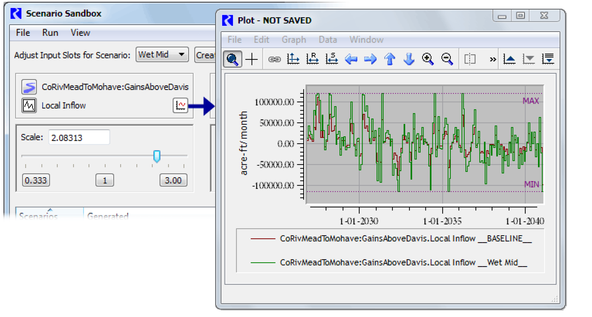The width and height of the screenshot is (592, 317).
Task: Pan the plot up with blue arrow
Action: coord(390,59)
